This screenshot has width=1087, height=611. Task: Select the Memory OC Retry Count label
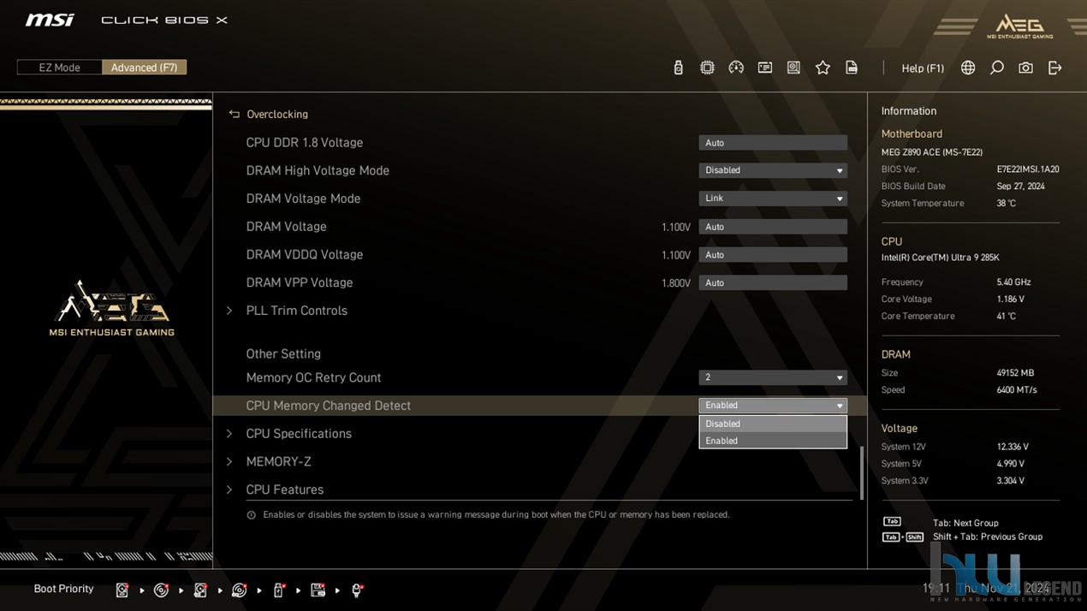point(313,377)
